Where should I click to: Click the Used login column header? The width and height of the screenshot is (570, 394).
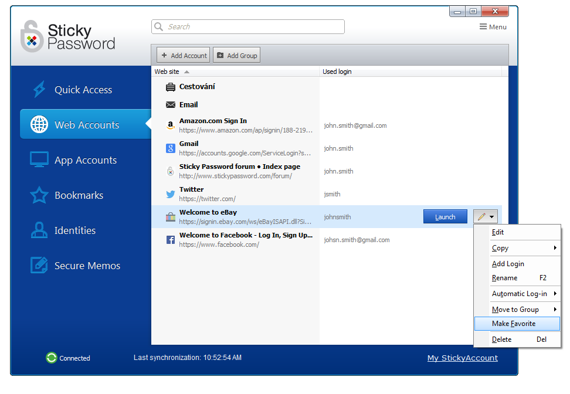click(x=410, y=72)
